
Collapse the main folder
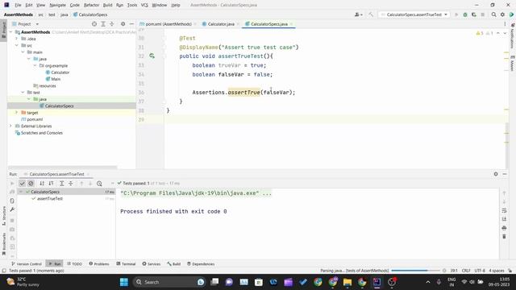coord(23,52)
